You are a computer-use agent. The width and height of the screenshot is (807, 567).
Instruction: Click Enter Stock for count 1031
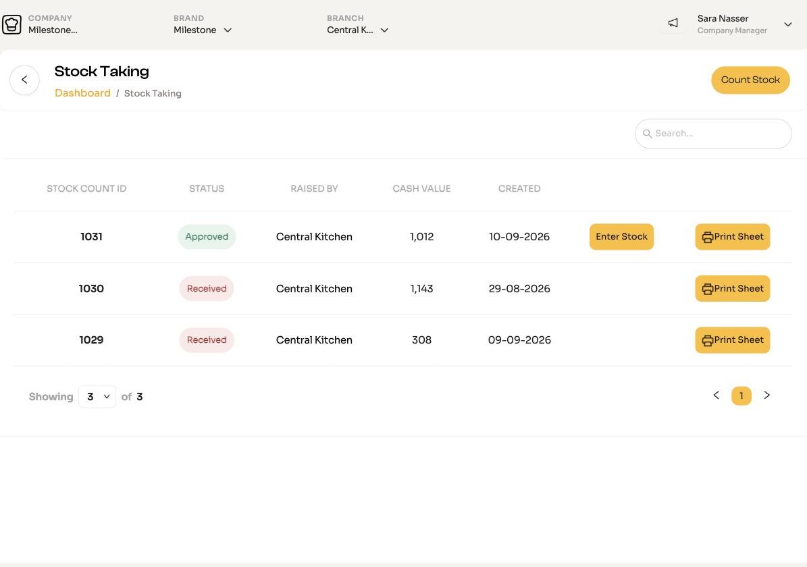click(621, 237)
